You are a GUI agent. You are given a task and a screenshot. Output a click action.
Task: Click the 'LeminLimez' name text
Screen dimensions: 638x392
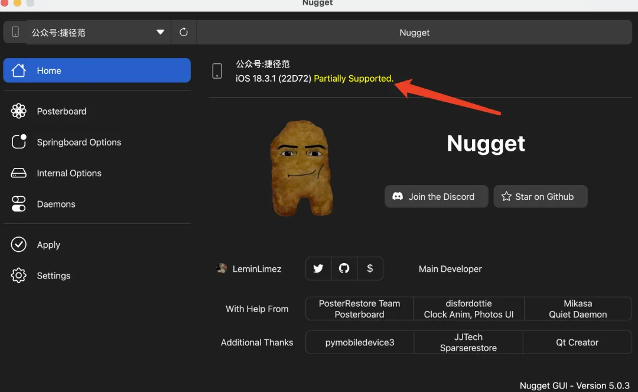257,269
